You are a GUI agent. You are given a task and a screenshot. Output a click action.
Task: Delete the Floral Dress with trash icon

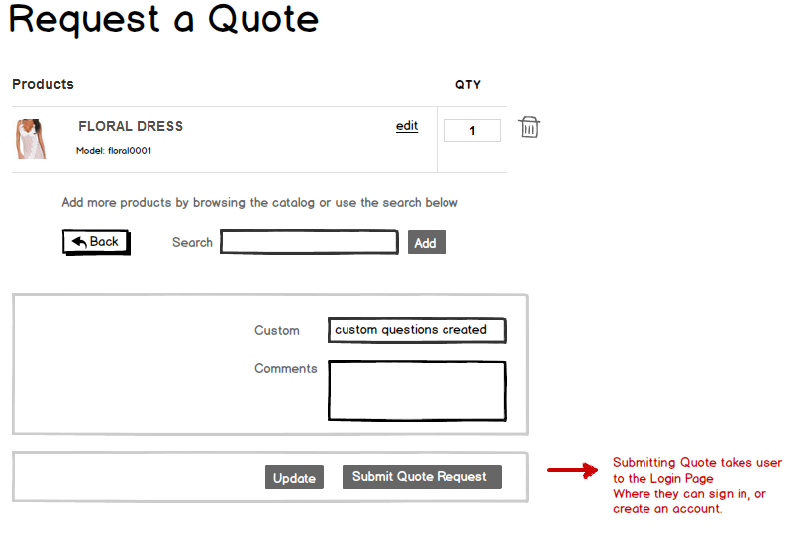pos(529,127)
